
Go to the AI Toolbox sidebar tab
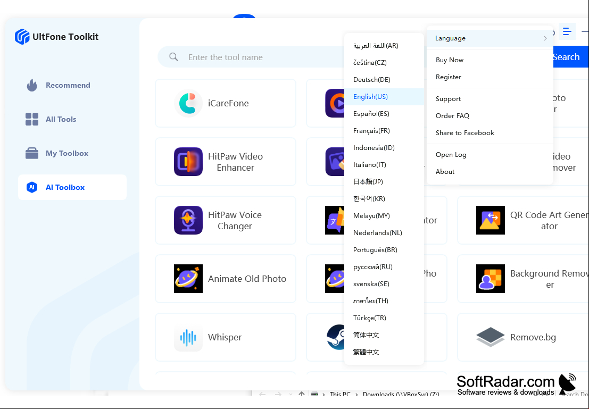pos(72,187)
